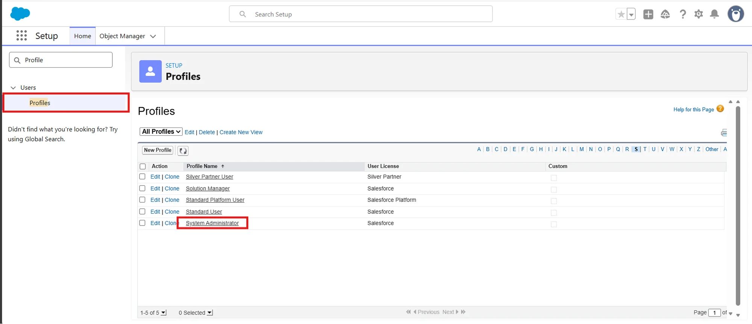Toggle the select-all header checkbox

[143, 167]
